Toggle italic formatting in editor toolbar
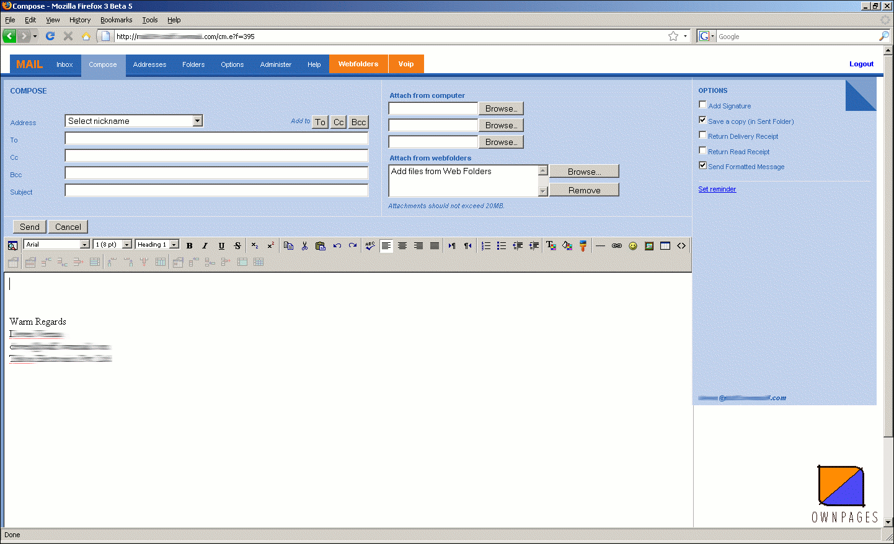Image resolution: width=894 pixels, height=544 pixels. 205,246
